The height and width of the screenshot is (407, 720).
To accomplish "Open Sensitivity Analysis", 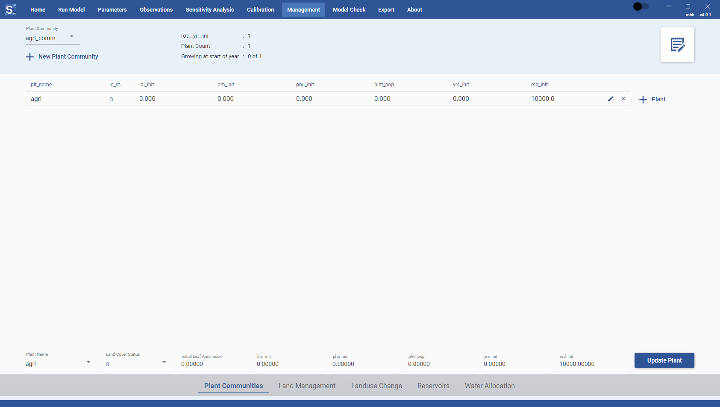I will click(210, 9).
